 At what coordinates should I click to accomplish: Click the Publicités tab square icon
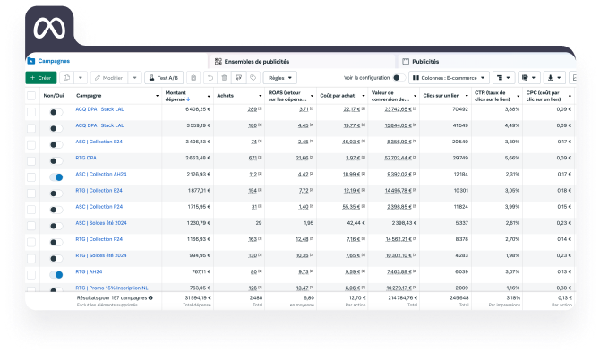[x=406, y=61]
